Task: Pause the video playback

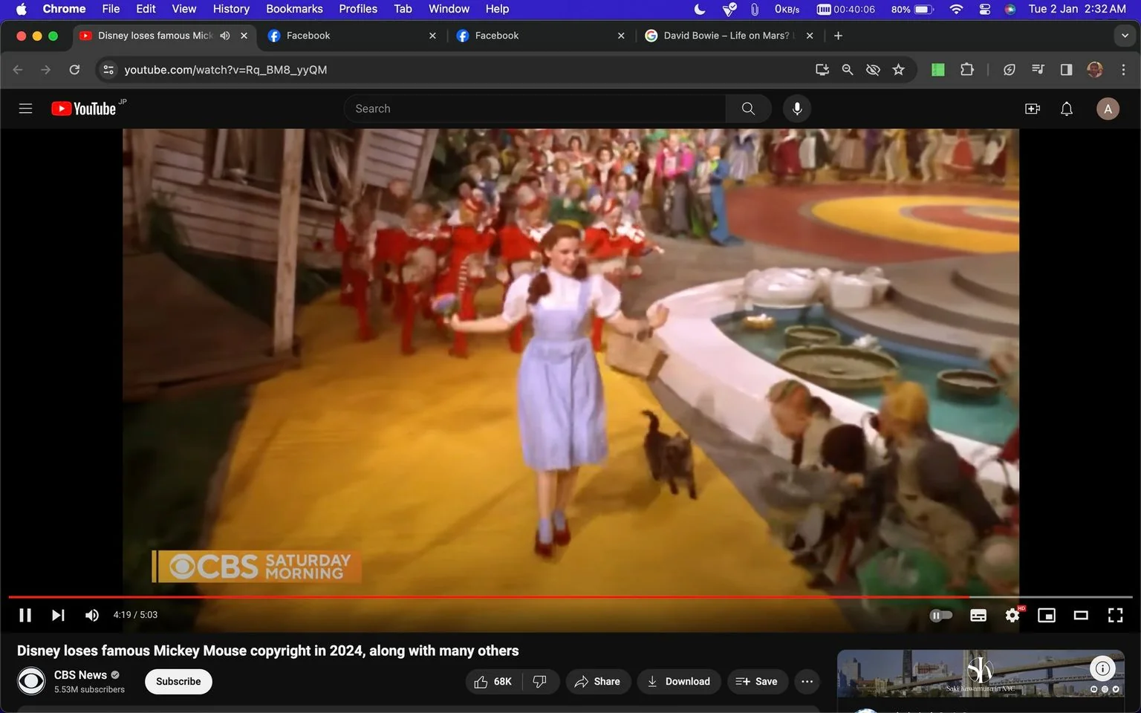Action: 25,615
